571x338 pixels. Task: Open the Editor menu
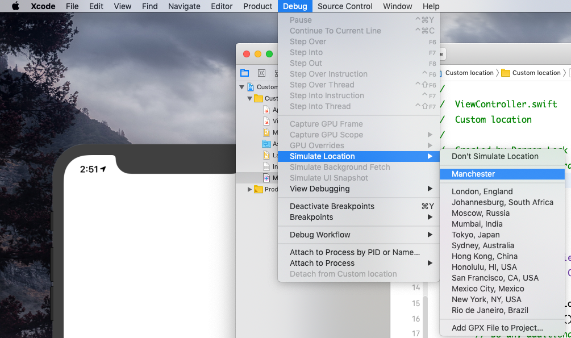click(x=222, y=6)
